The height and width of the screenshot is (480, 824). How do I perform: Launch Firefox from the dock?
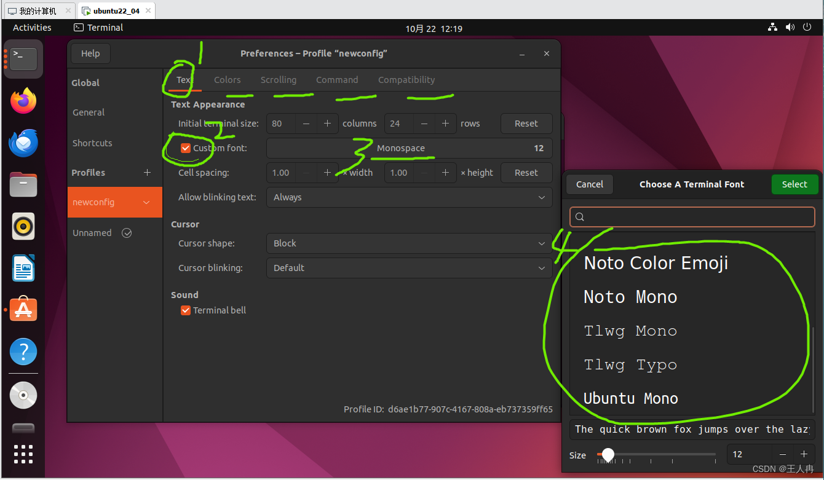[x=23, y=101]
